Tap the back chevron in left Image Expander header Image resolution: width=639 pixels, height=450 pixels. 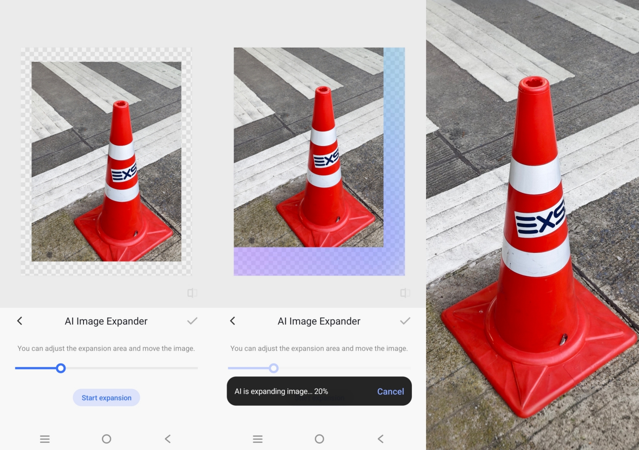point(20,321)
